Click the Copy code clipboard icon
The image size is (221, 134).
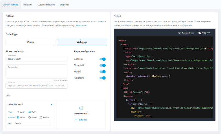[200, 33]
